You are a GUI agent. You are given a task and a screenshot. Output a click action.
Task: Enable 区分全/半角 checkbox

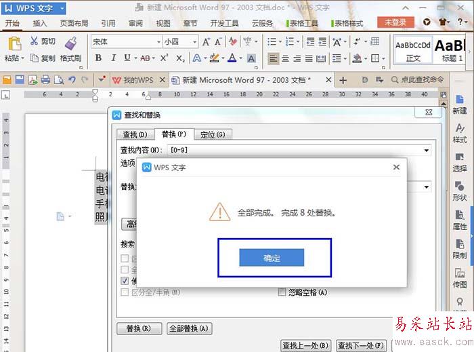(x=125, y=292)
